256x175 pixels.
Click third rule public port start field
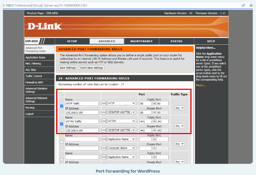coord(145,139)
